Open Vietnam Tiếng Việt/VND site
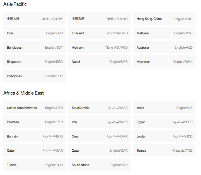Screen dimensions: 201x175 point(100,47)
